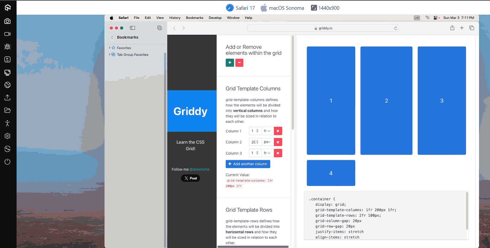Go forward using Safari's forward arrow
Screen dimensions: 490x248
tap(184, 28)
